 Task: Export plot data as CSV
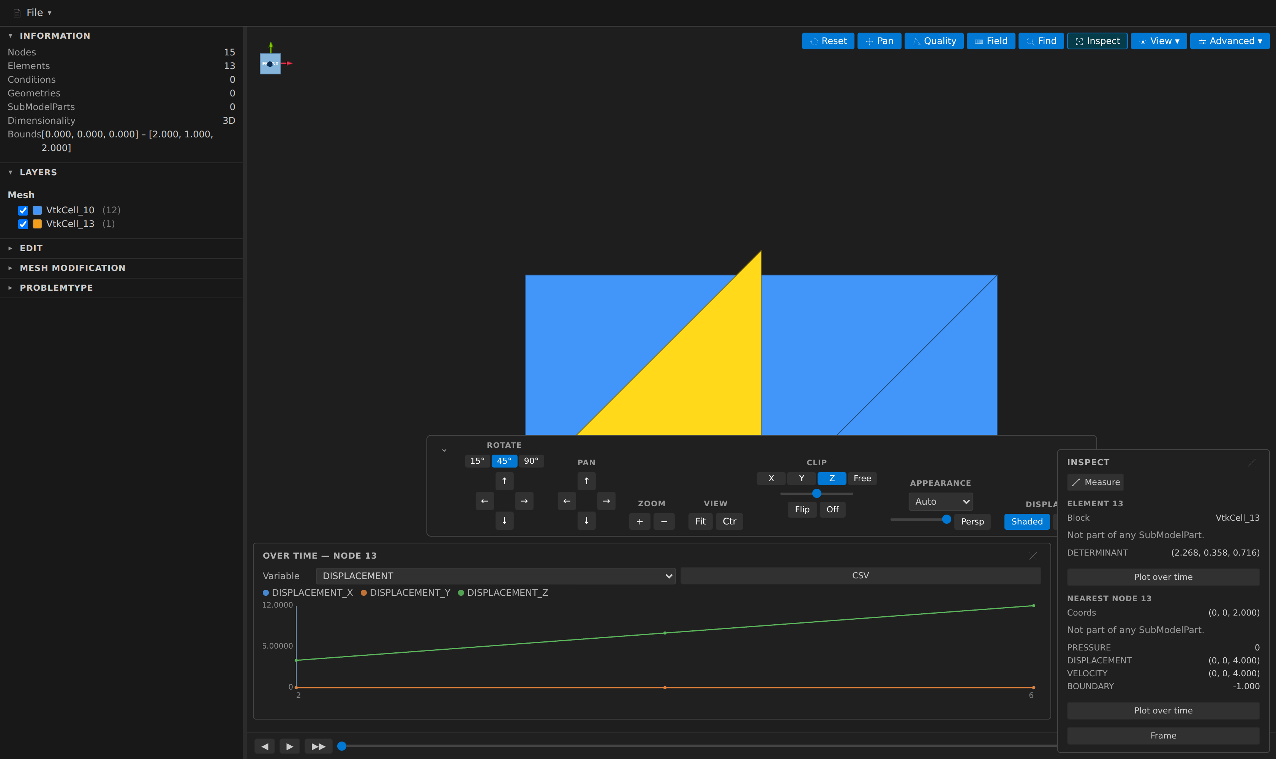click(861, 575)
